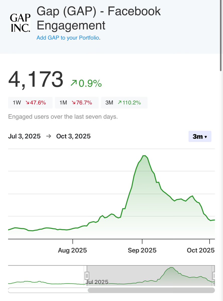Click the Jul 2025 label in the navigator

[97, 282]
